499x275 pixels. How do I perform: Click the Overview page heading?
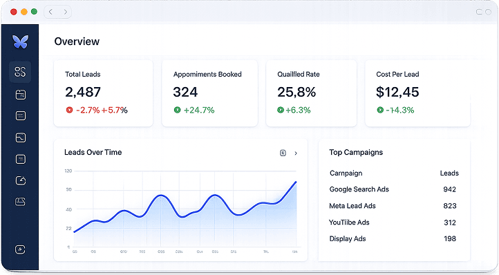pyautogui.click(x=77, y=41)
